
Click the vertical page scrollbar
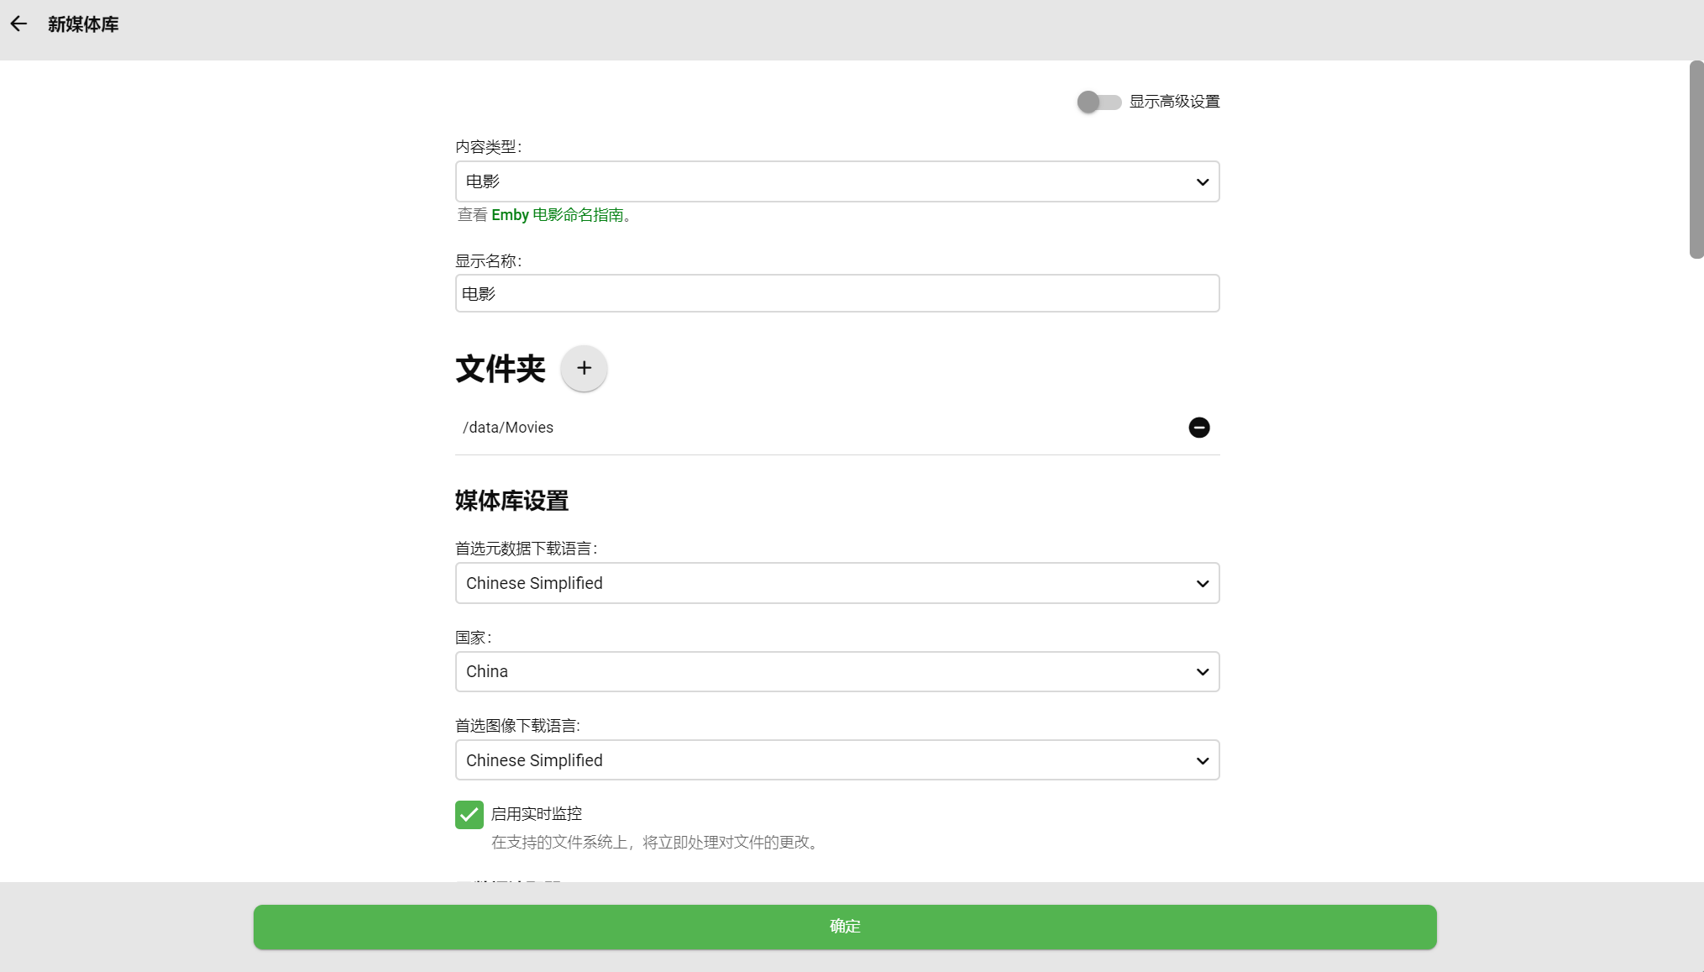(1696, 160)
